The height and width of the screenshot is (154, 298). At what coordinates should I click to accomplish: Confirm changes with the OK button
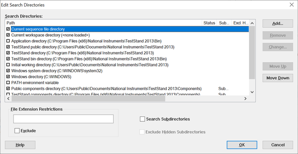242,145
